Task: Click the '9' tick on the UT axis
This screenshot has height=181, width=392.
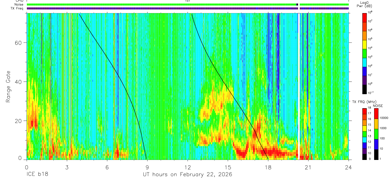Action: (x=147, y=167)
